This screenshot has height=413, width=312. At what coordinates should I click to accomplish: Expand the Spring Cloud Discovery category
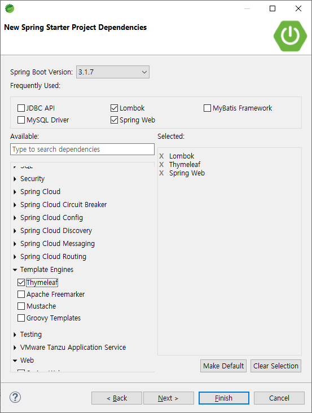coord(15,231)
